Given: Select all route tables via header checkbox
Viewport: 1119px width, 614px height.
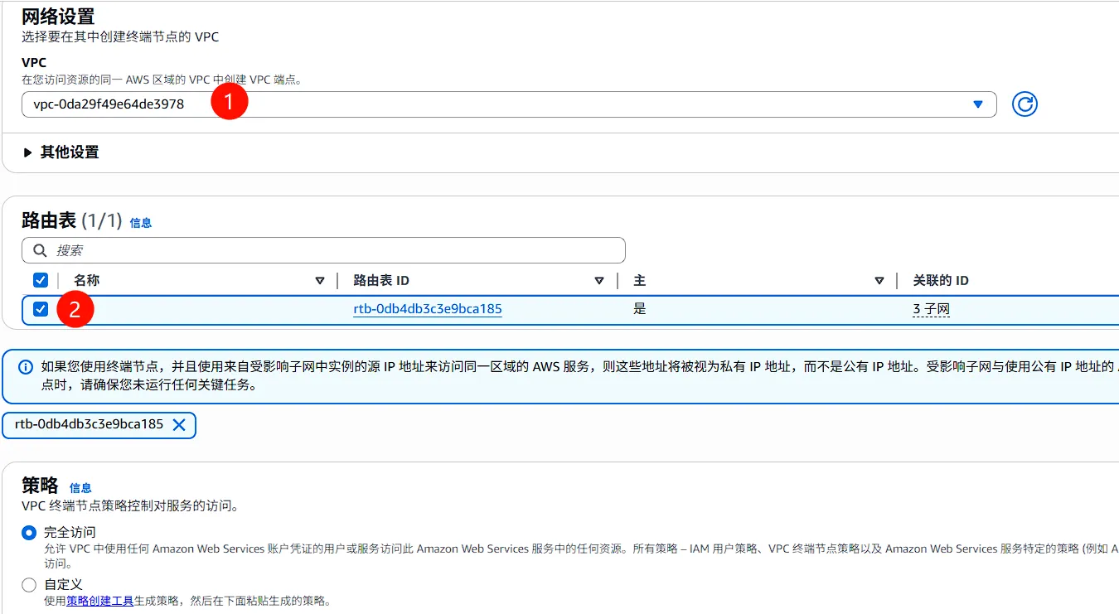Looking at the screenshot, I should tap(41, 279).
